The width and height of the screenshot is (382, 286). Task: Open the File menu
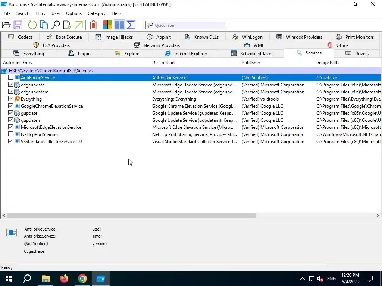[x=7, y=13]
